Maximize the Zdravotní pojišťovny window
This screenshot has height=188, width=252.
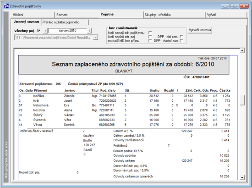click(235, 6)
